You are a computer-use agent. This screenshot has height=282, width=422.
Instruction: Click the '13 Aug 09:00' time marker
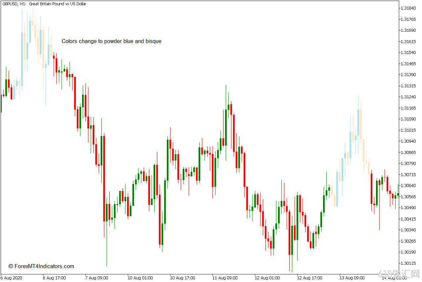pyautogui.click(x=352, y=278)
